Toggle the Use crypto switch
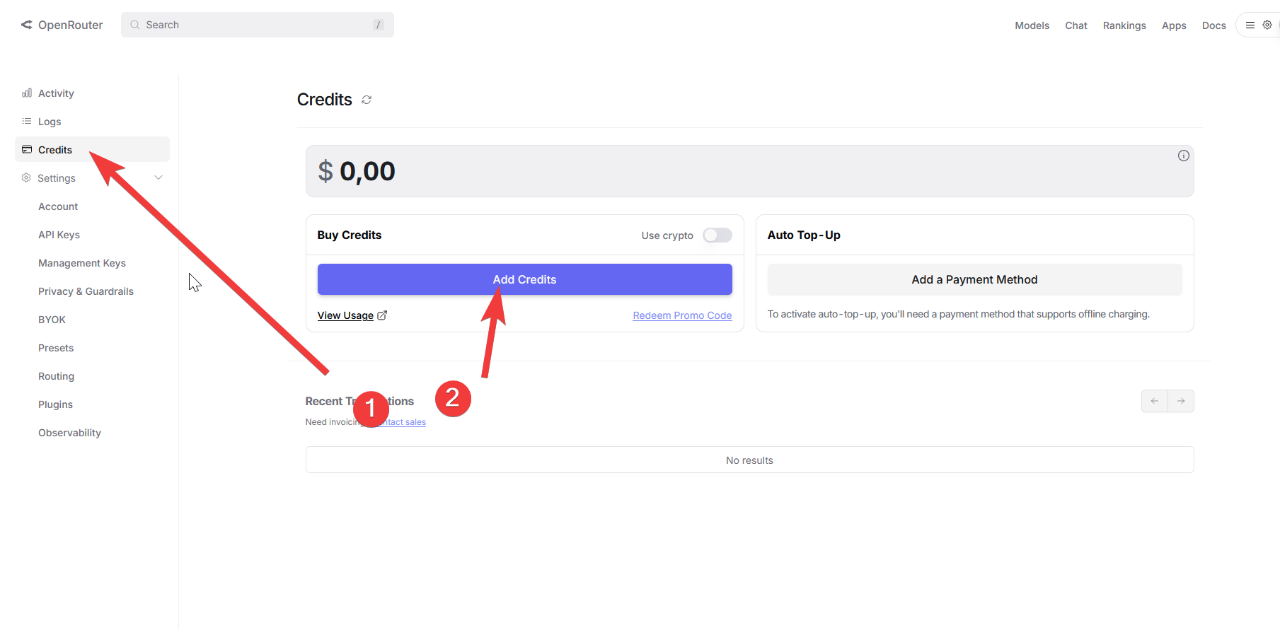The image size is (1280, 630). [717, 235]
